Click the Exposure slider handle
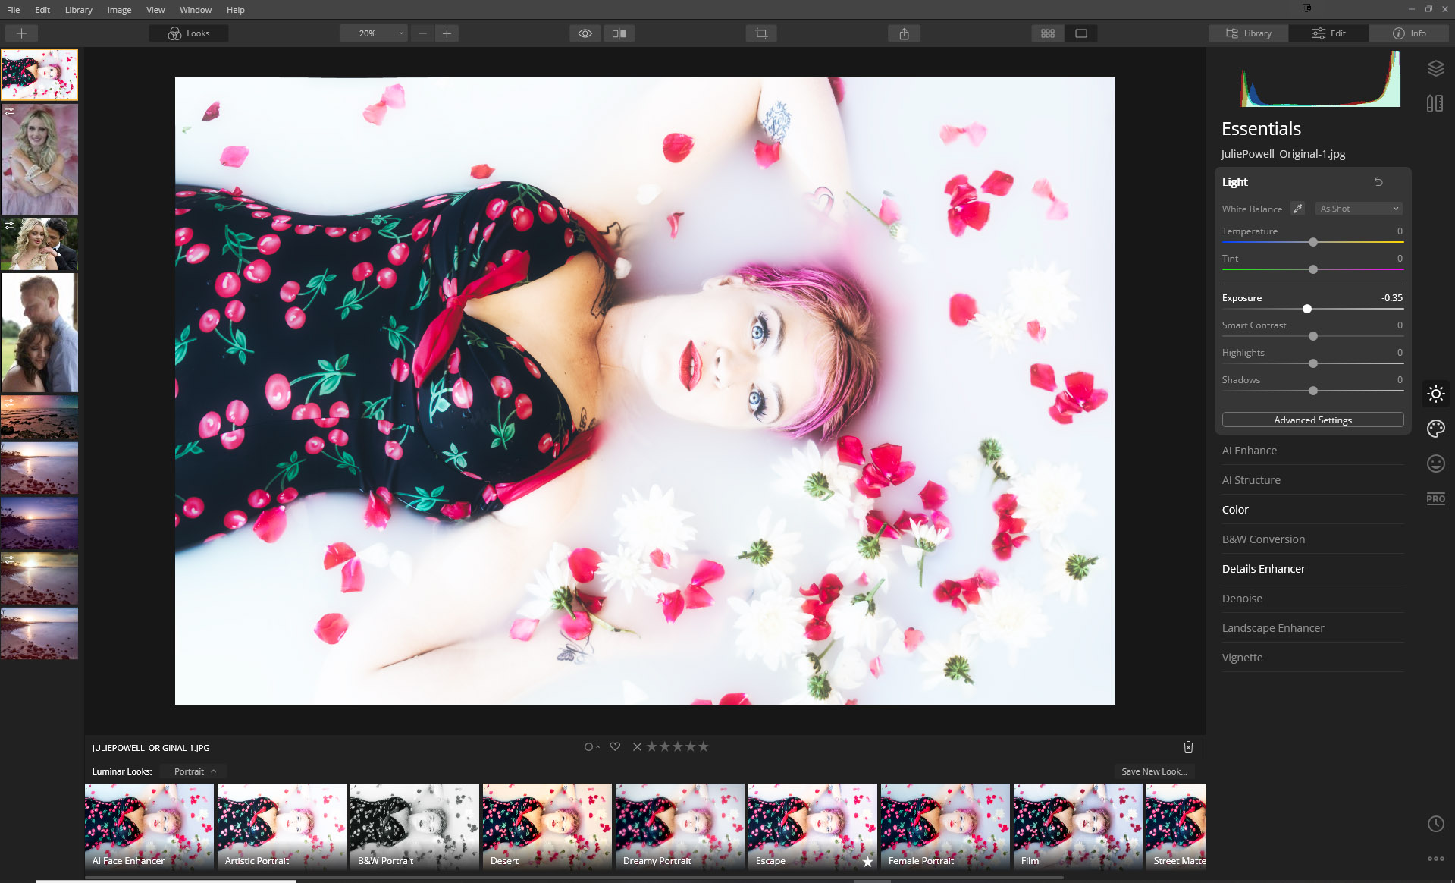The image size is (1455, 883). [x=1307, y=309]
